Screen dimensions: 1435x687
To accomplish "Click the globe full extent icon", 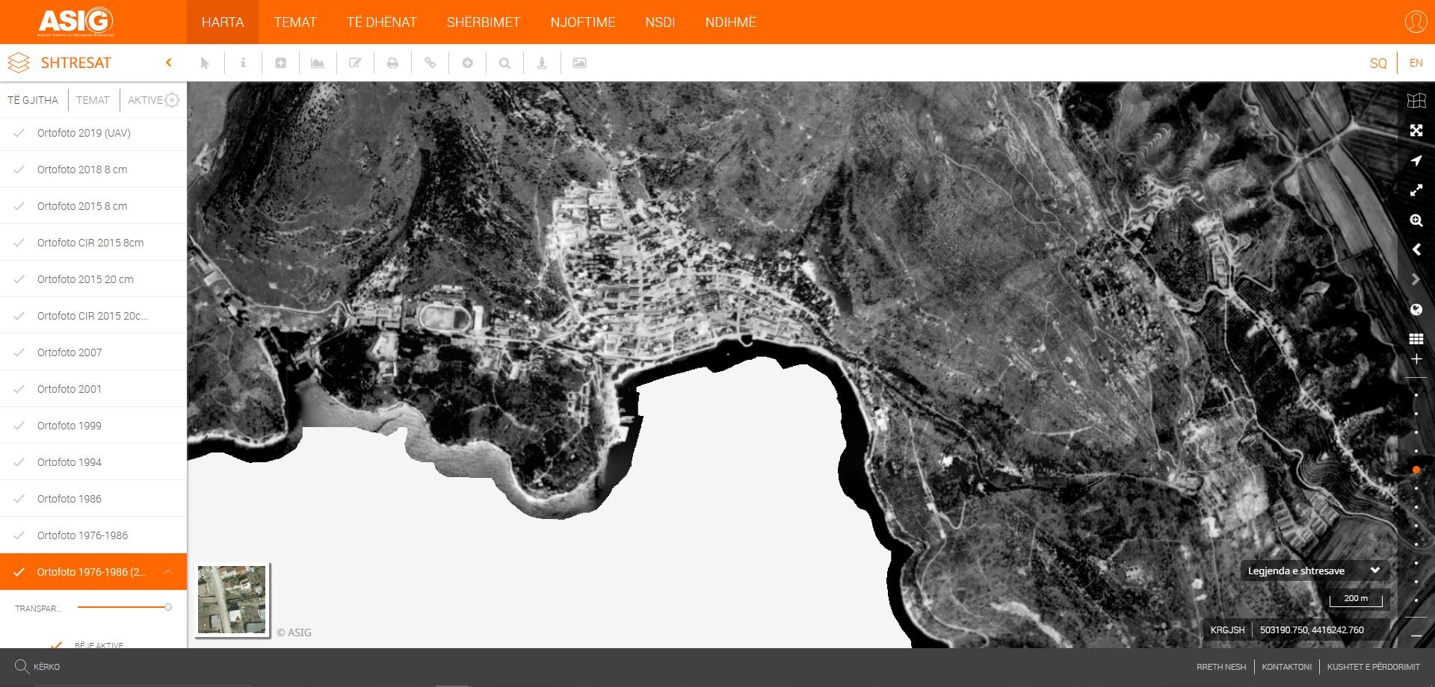I will pos(1416,309).
